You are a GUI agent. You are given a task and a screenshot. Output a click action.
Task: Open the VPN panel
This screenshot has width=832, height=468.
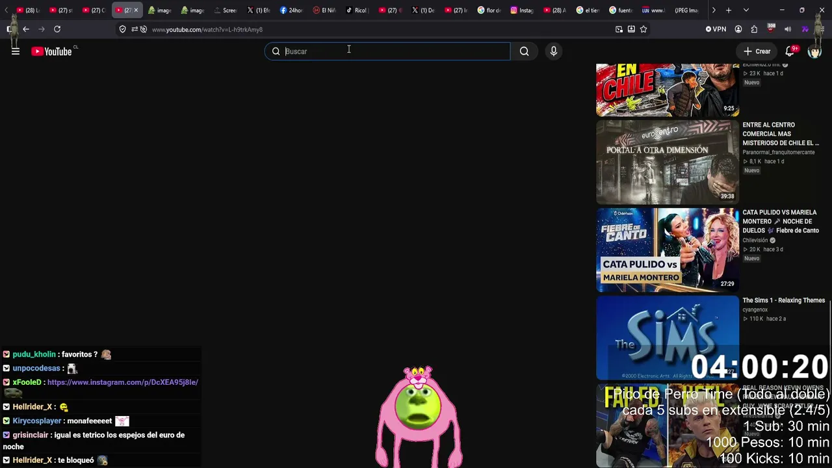click(716, 29)
